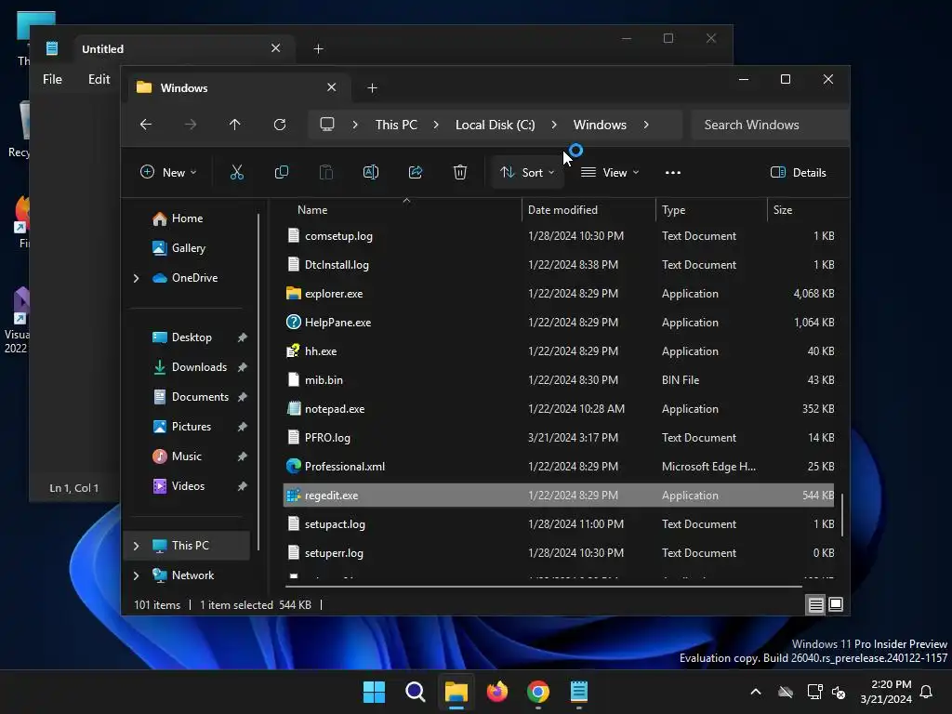Go up one folder level
The image size is (952, 714).
coord(235,125)
